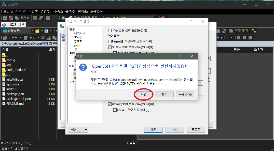Click 도움말 in 고급 사이트 설정 window

(196, 130)
